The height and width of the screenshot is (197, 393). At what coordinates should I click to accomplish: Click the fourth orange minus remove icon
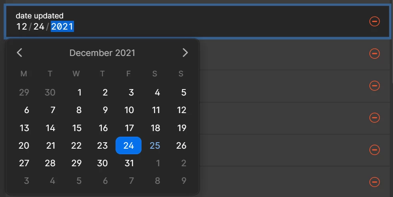pos(375,117)
